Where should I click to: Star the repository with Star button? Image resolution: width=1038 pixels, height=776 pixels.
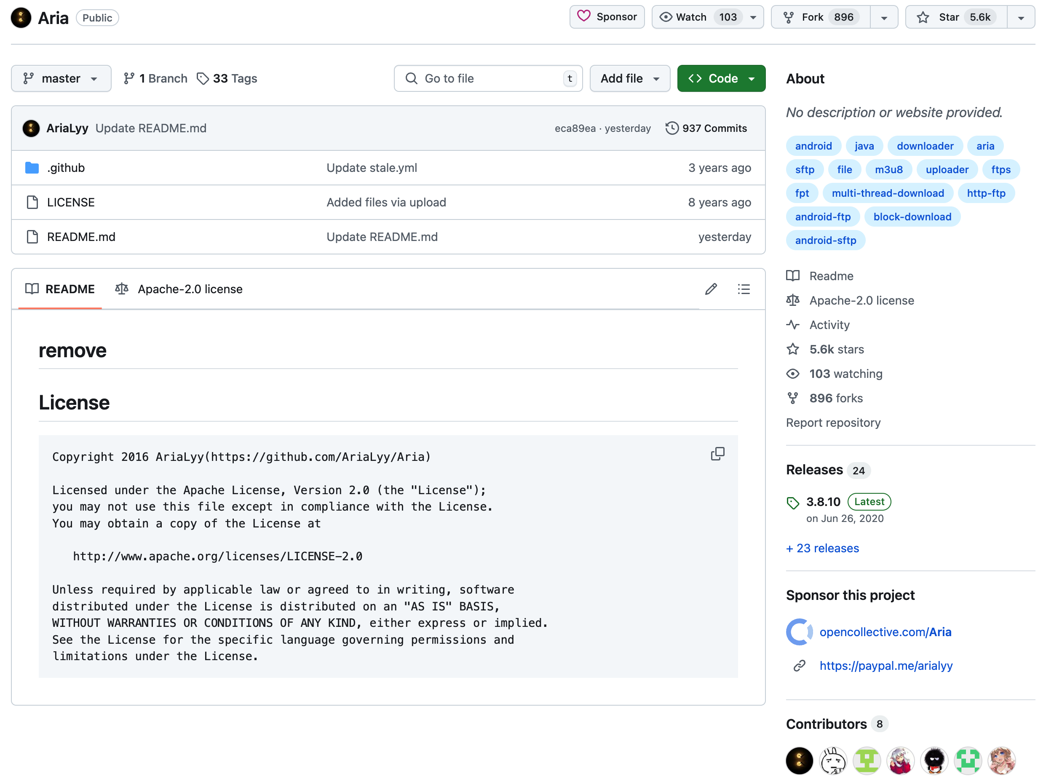(956, 17)
